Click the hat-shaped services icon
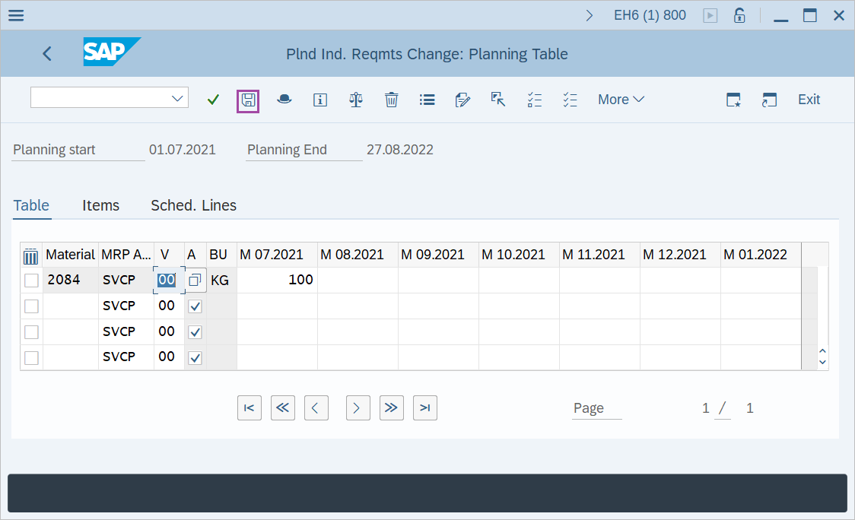Image resolution: width=855 pixels, height=520 pixels. tap(284, 100)
